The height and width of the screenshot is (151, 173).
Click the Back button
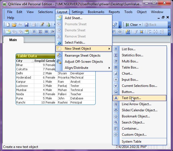[150, 25]
